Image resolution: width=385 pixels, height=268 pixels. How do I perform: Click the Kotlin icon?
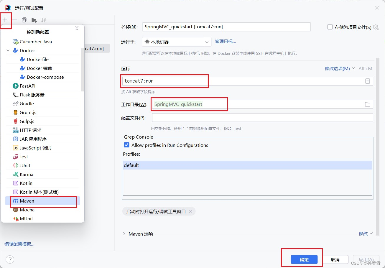click(x=16, y=183)
